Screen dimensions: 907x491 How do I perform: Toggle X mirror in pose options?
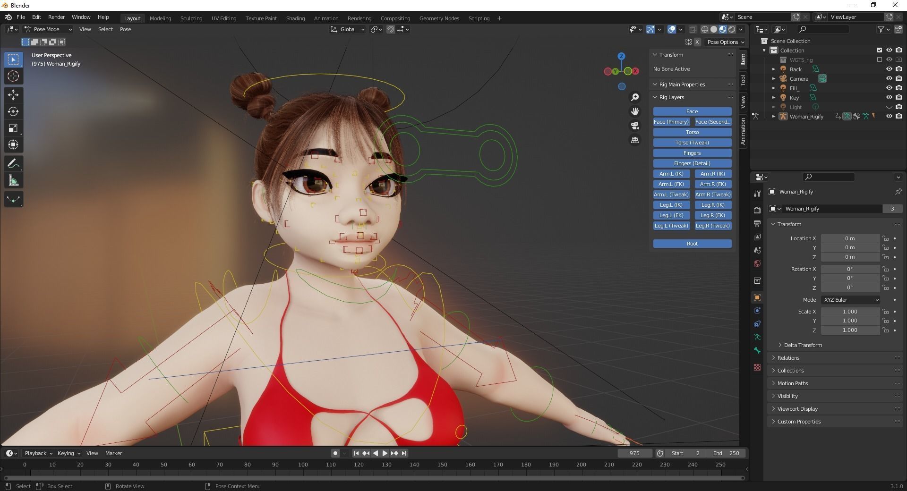[x=697, y=42]
